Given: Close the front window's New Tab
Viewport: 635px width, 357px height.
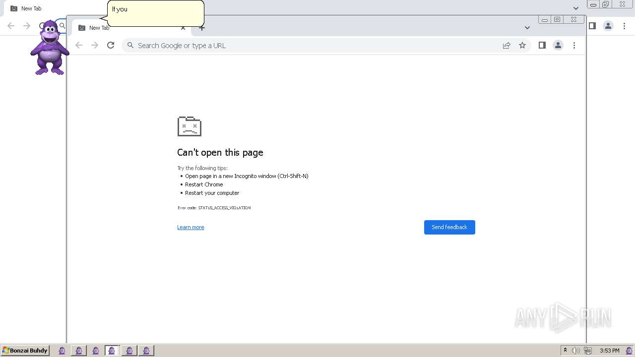Looking at the screenshot, I should pyautogui.click(x=183, y=28).
